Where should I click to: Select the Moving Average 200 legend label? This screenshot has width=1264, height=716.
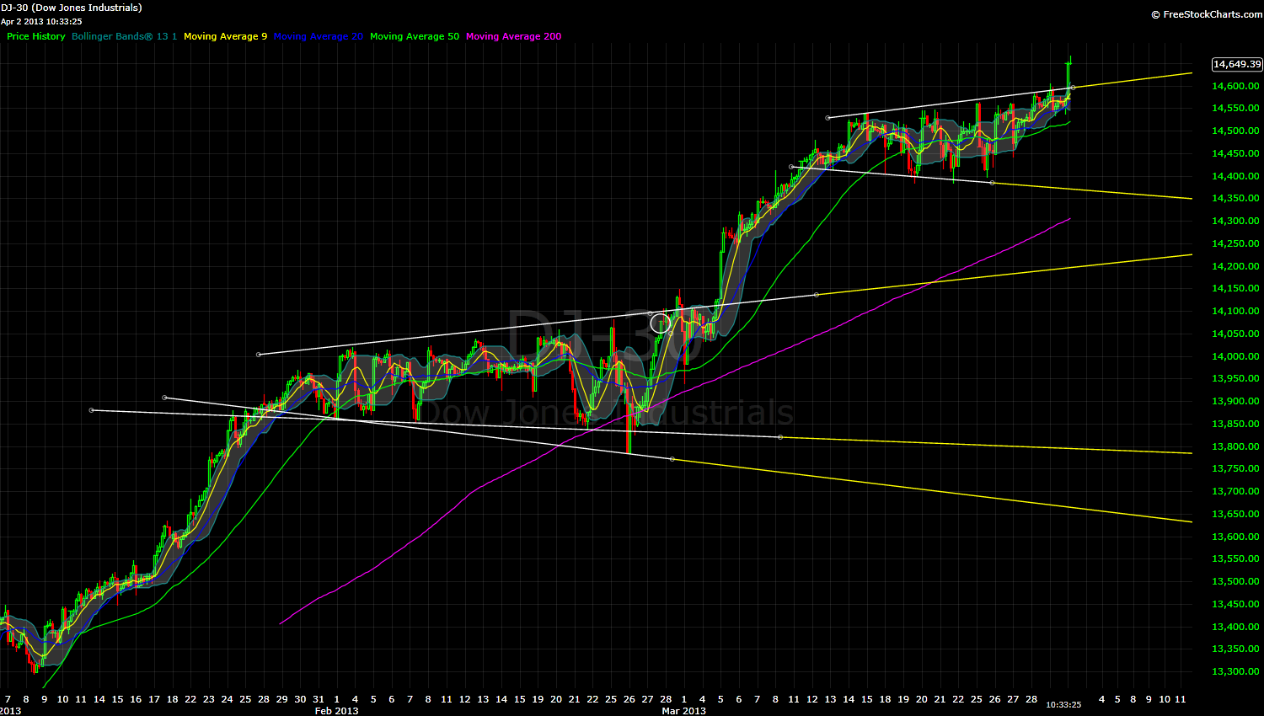point(513,36)
